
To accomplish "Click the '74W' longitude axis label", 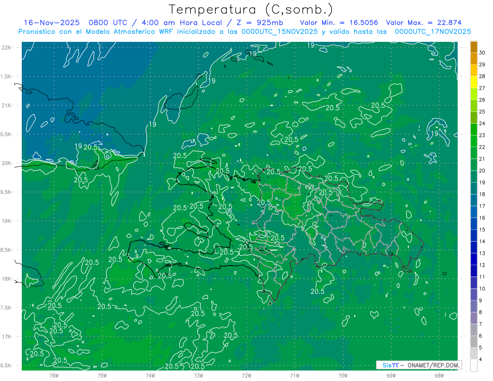I will pos(150,375).
